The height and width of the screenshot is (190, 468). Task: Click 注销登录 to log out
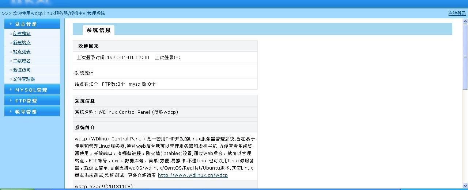(457, 13)
